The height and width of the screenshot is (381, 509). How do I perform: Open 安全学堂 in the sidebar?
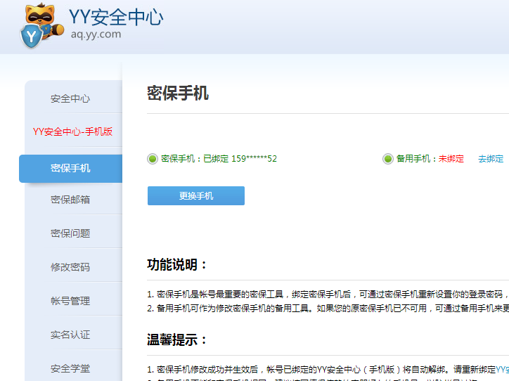(70, 368)
